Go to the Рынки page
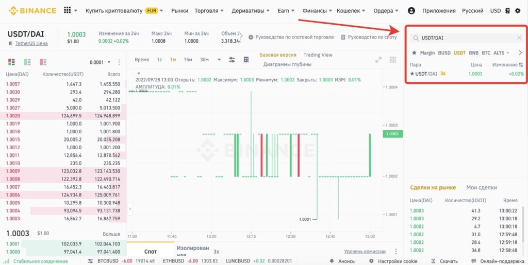Viewport: 528px width, 265px height. tap(179, 11)
